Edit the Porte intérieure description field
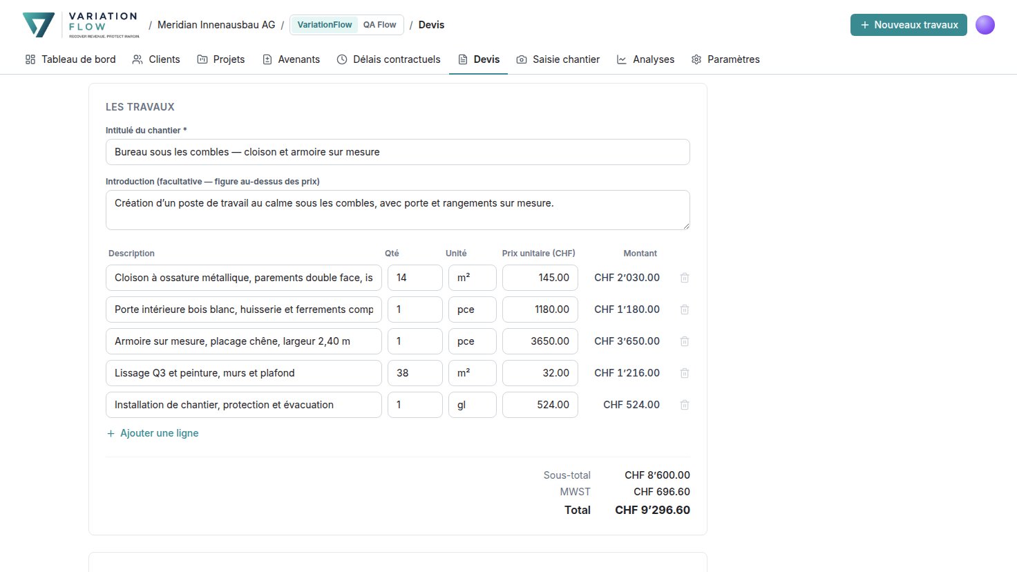 pyautogui.click(x=244, y=309)
